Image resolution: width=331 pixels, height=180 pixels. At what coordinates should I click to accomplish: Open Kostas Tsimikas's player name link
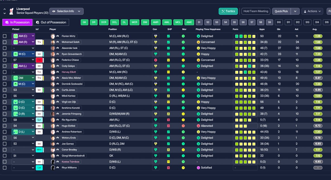[71, 162]
